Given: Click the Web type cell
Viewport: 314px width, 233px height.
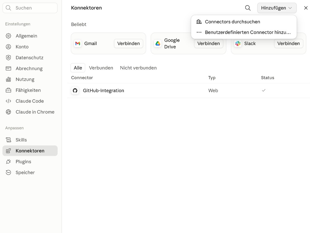Looking at the screenshot, I should point(213,91).
